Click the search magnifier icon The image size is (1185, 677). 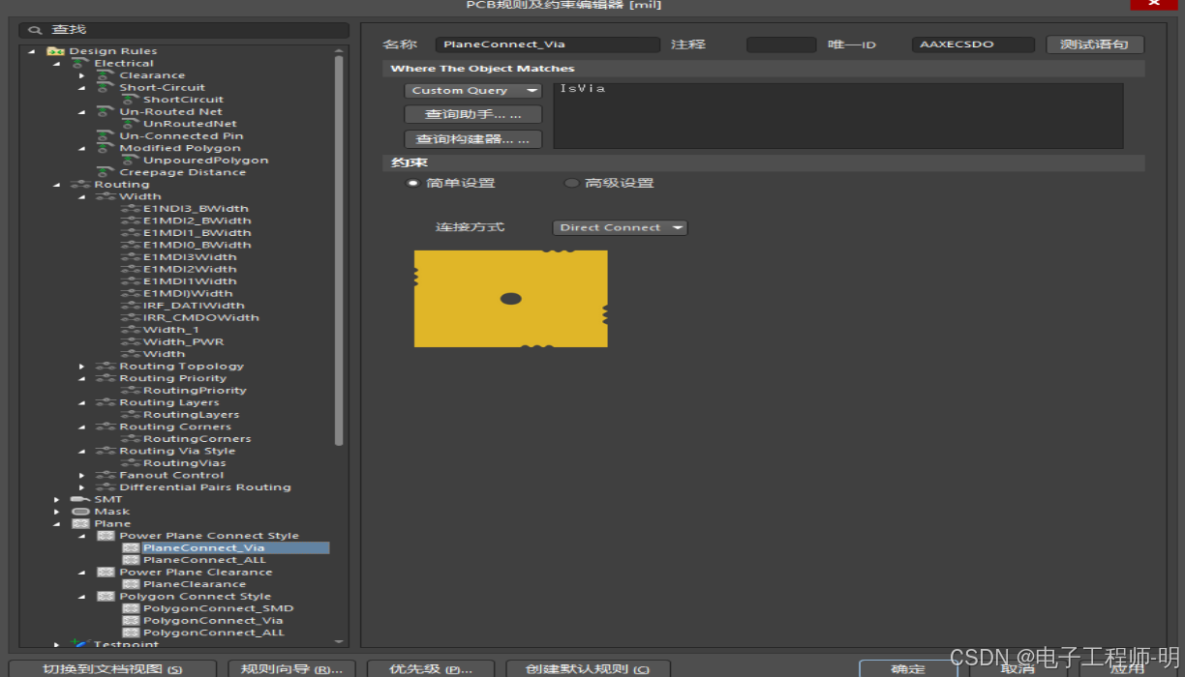pos(37,31)
